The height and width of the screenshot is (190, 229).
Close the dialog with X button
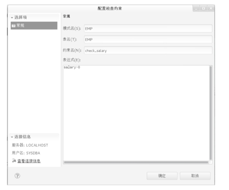coord(211,9)
